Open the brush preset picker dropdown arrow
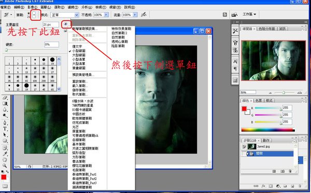The height and width of the screenshot is (193, 311). click(34, 15)
